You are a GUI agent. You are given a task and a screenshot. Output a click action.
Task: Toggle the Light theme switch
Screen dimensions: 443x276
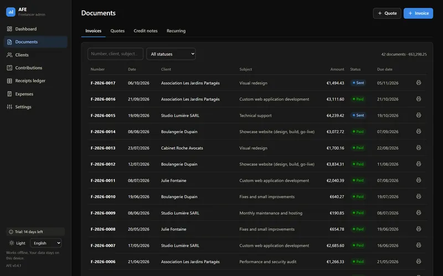tap(17, 243)
